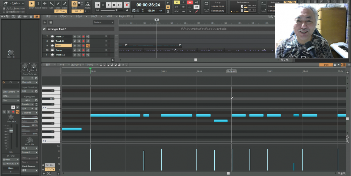Toggle the Snap to grid button
The image size is (351, 176).
pyautogui.click(x=74, y=4)
